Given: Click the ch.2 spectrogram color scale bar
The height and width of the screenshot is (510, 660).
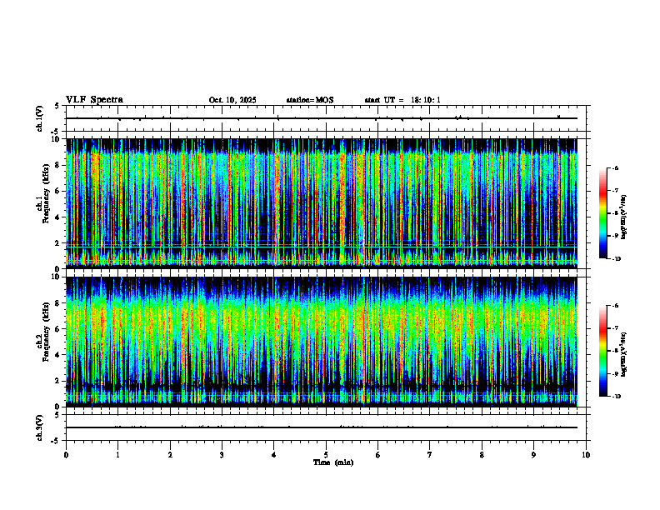Looking at the screenshot, I should (x=602, y=351).
